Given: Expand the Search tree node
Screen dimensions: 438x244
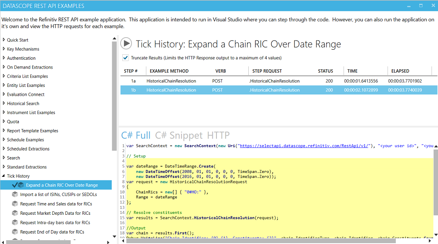Looking at the screenshot, I should point(4,158).
